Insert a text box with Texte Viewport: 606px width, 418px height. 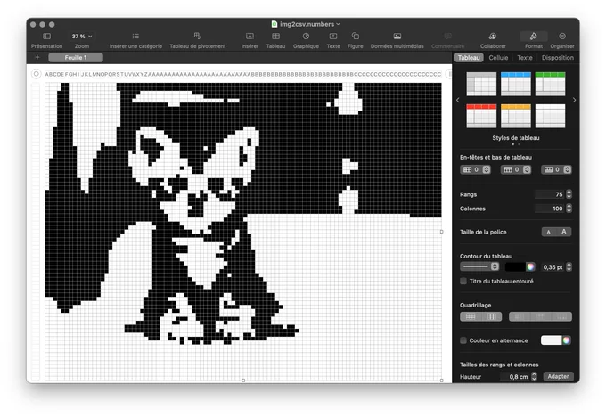[332, 37]
